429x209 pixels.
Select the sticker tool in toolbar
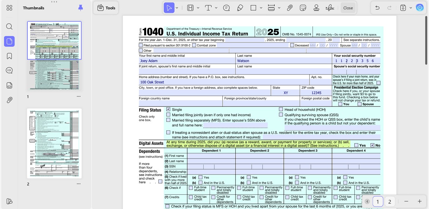pos(303,8)
